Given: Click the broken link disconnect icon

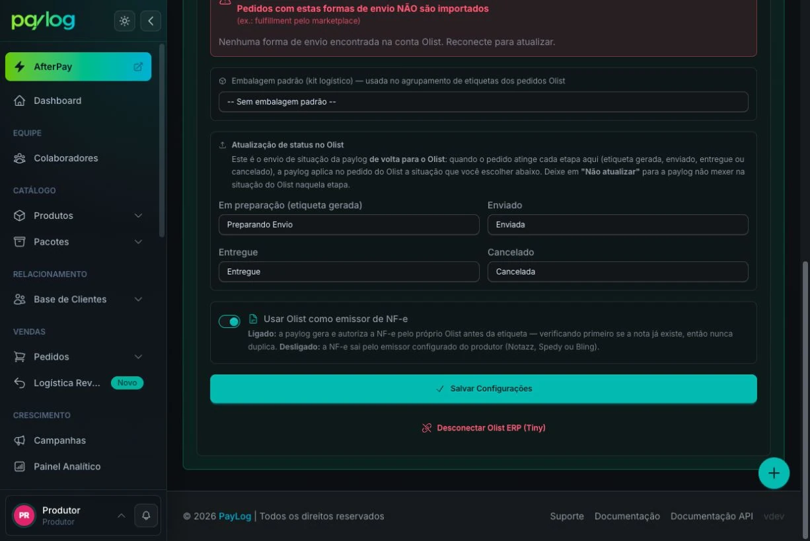Looking at the screenshot, I should (427, 428).
